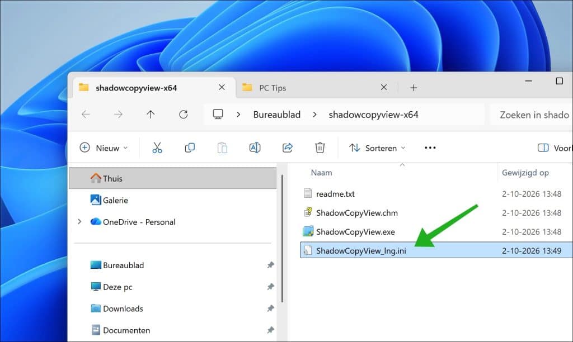Open the Nieuw dropdown menu
This screenshot has width=573, height=342.
point(104,148)
